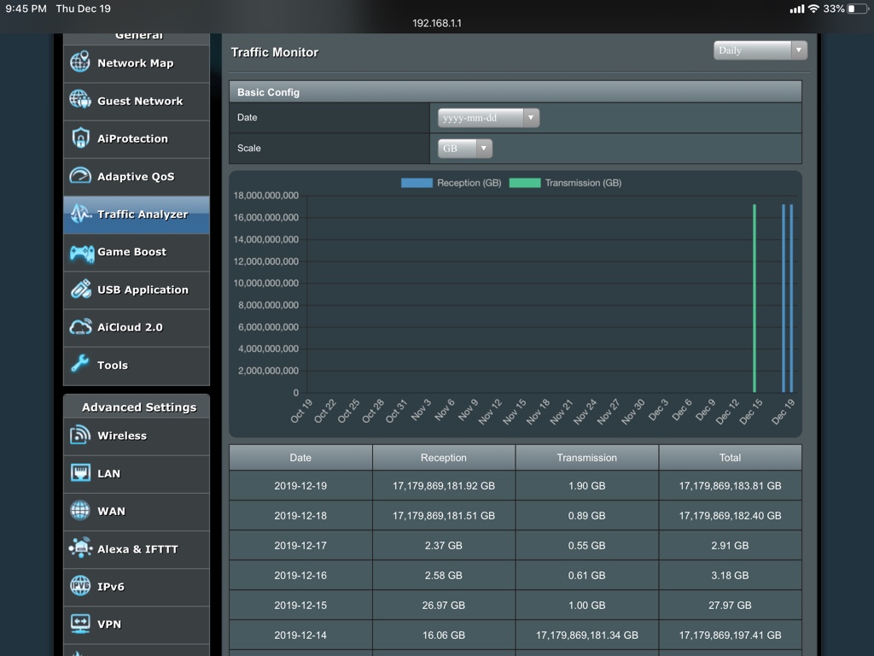
Task: Click the 26.97 GB reception value
Action: (444, 606)
